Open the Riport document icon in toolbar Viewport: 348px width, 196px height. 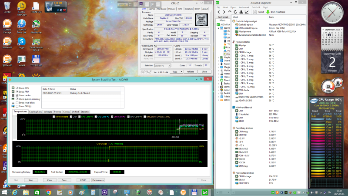[256, 12]
